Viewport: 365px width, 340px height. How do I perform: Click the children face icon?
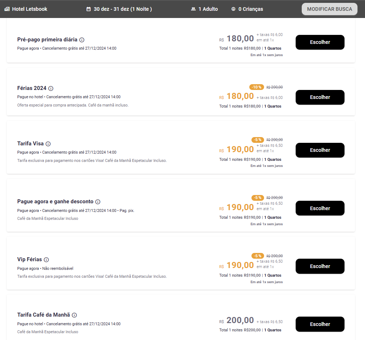[x=233, y=9]
